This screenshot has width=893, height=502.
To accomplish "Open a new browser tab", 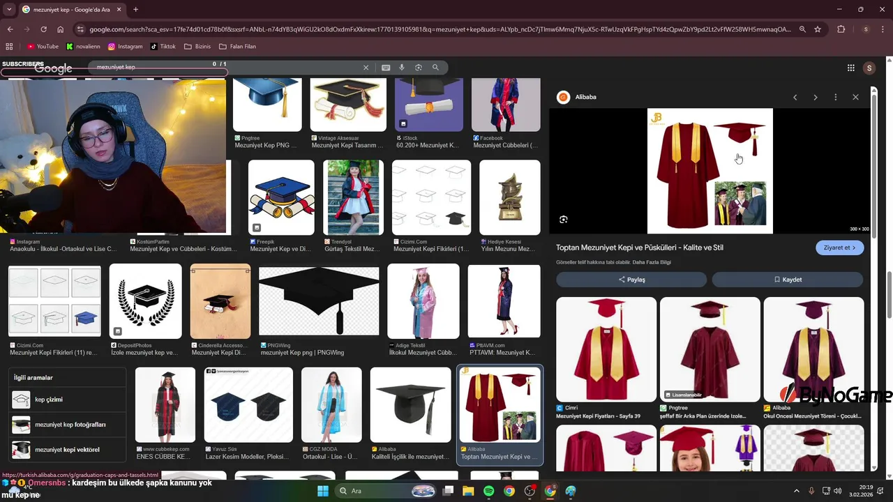I will click(x=135, y=10).
